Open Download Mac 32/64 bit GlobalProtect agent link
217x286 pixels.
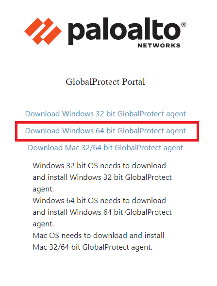click(x=105, y=148)
